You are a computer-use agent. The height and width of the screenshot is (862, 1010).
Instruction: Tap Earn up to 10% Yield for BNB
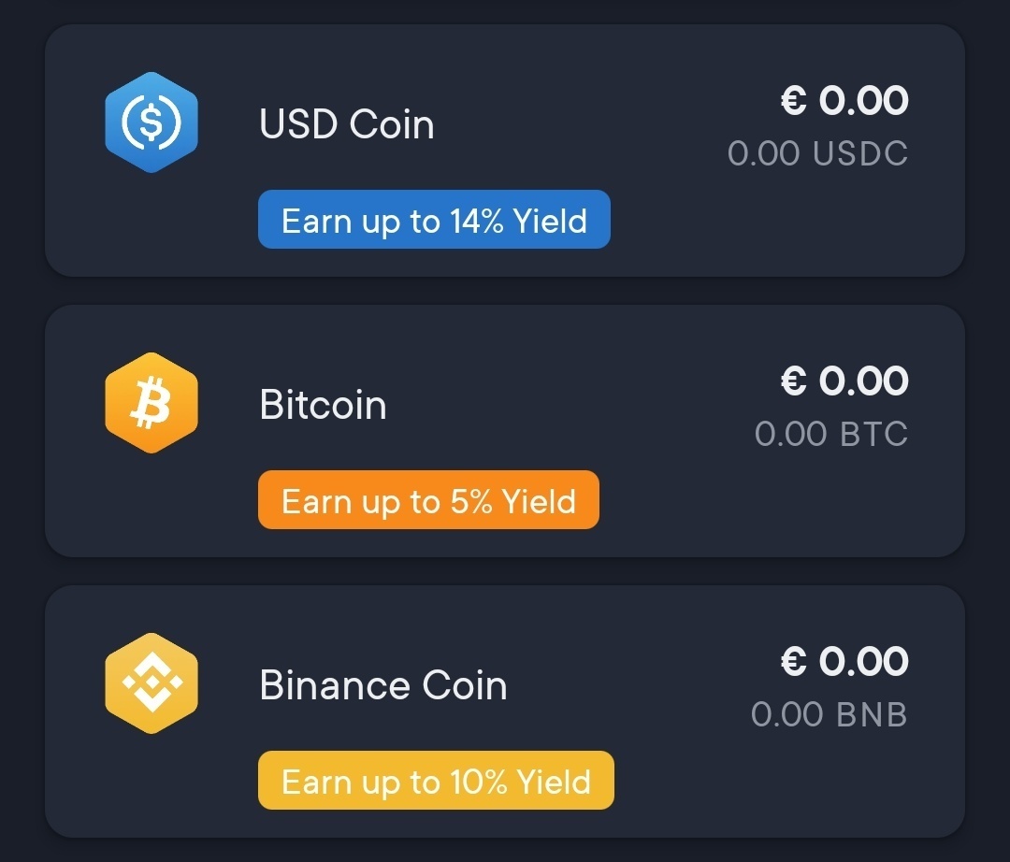point(436,781)
